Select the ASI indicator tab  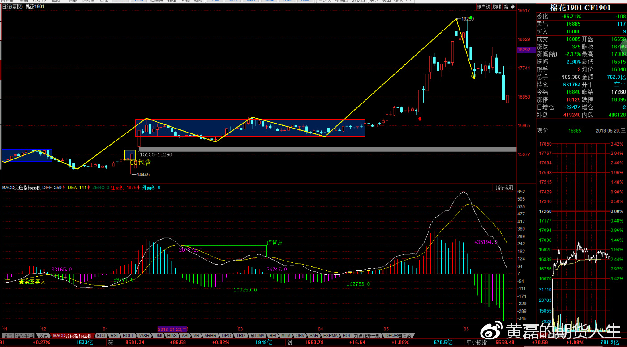click(x=185, y=335)
